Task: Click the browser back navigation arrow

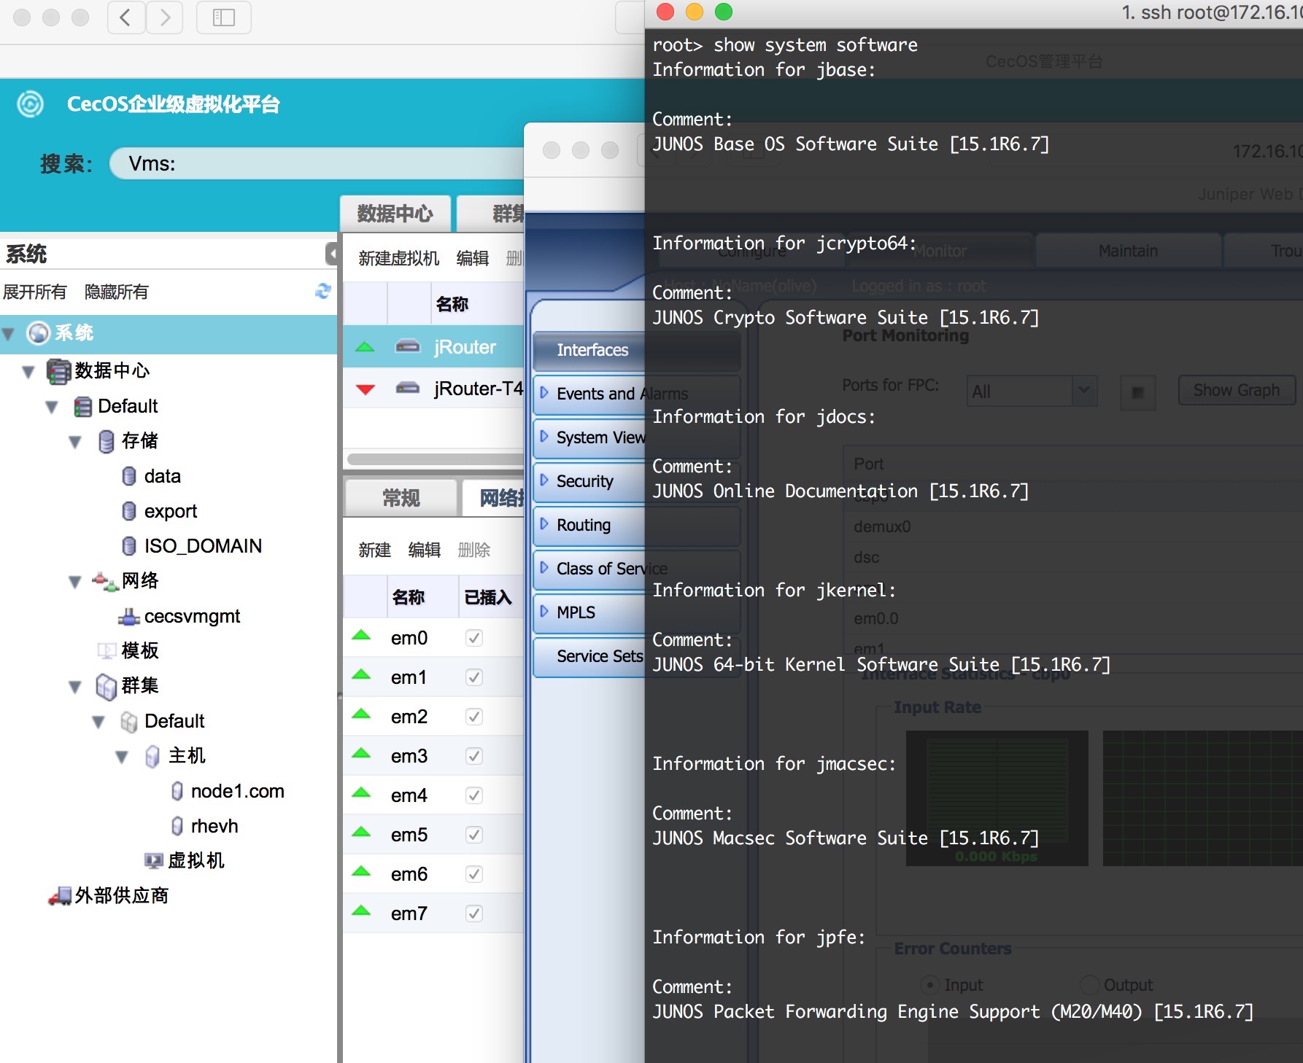Action: click(125, 17)
